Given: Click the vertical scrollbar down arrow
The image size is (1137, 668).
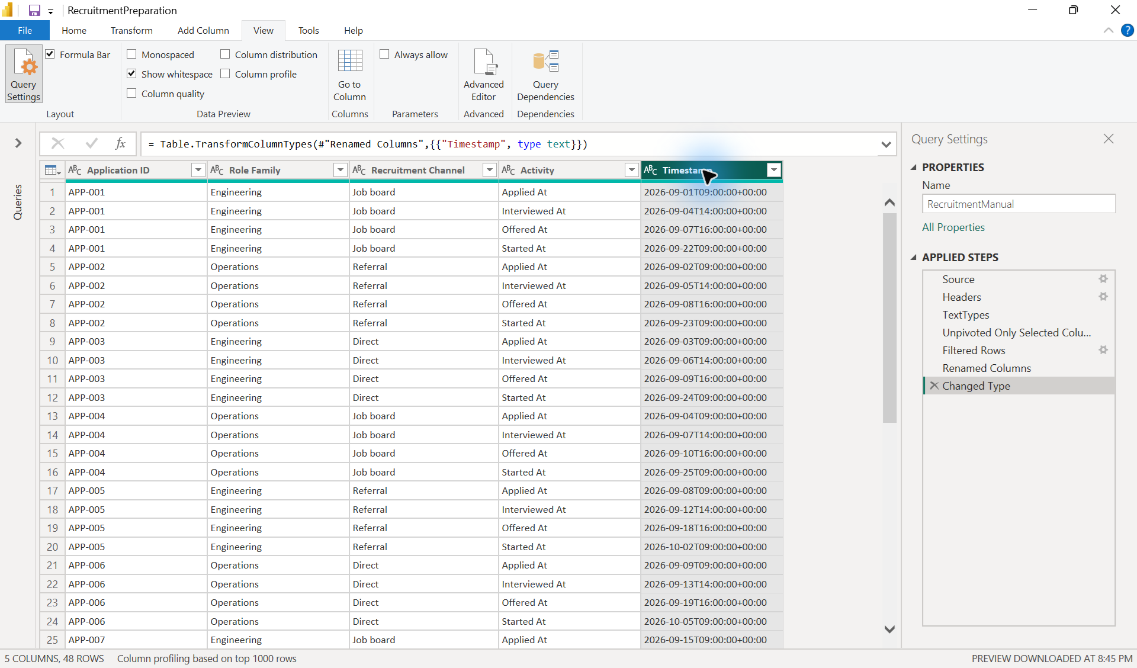Looking at the screenshot, I should coord(889,629).
